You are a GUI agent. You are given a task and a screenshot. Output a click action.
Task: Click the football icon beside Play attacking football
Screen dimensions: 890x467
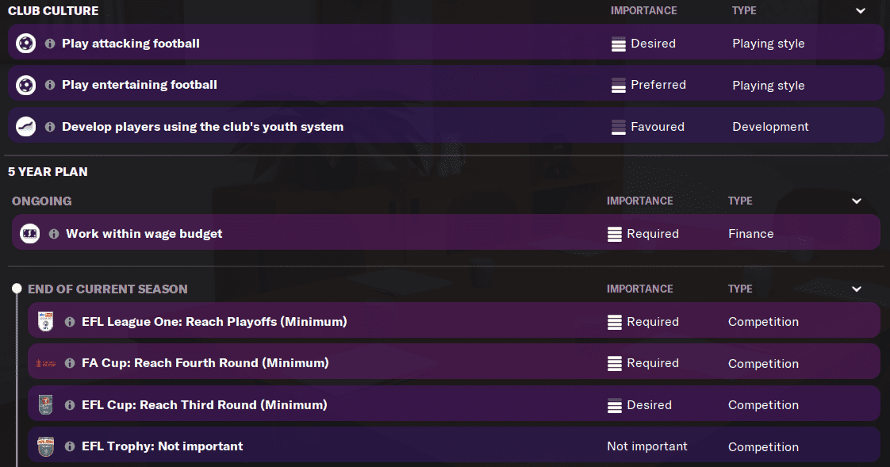tap(25, 44)
